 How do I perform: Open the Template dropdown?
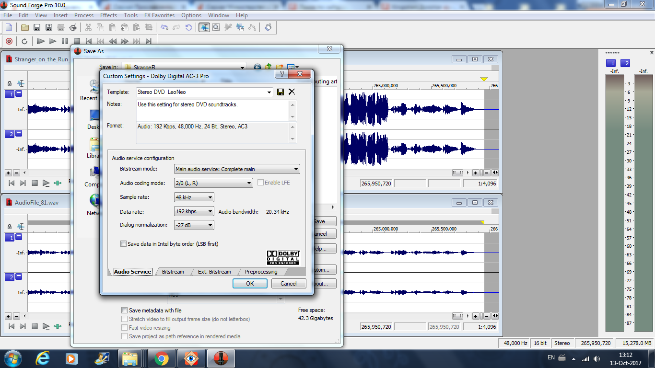[x=269, y=92]
